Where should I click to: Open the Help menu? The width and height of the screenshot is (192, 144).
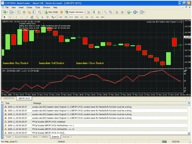pos(55,7)
